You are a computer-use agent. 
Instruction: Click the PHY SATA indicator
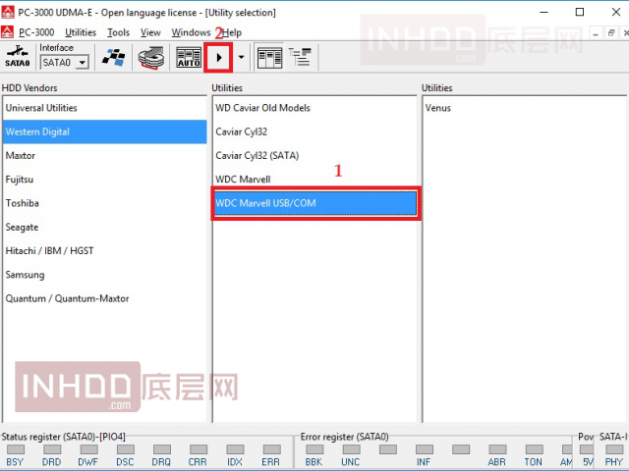point(614,449)
